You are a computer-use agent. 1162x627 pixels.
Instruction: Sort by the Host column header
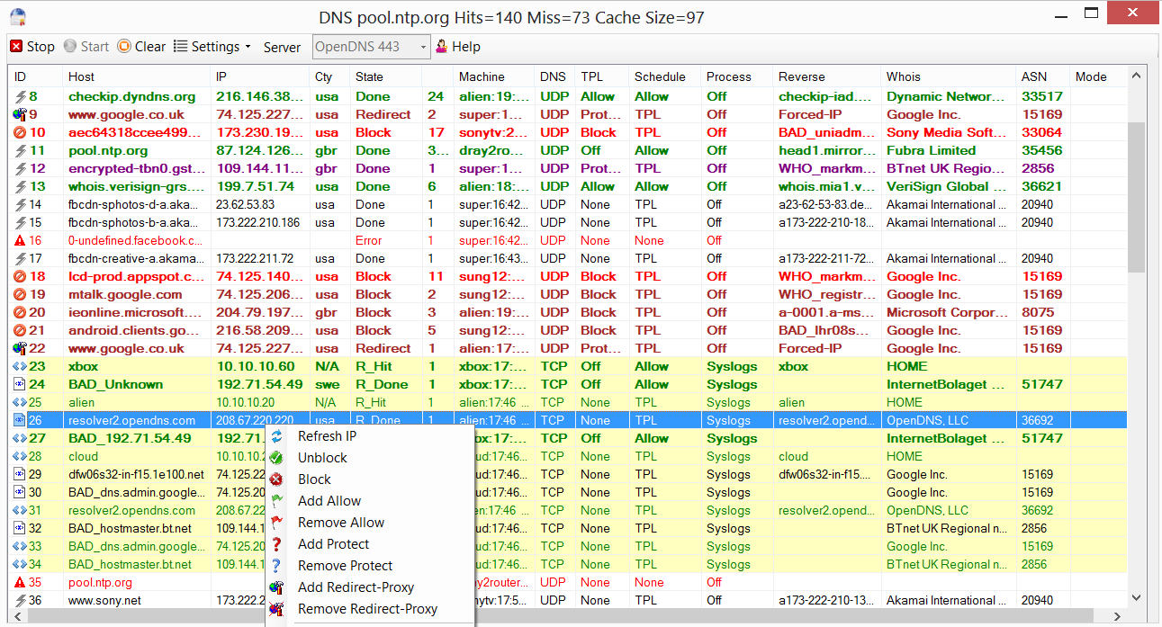coord(136,76)
